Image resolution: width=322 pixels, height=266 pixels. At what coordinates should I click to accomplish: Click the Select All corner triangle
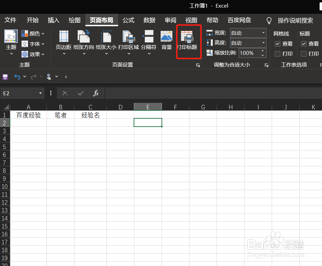pyautogui.click(x=6, y=107)
